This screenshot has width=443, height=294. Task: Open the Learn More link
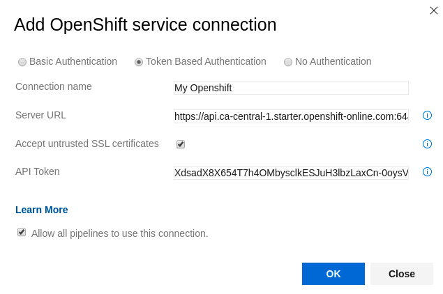(42, 210)
